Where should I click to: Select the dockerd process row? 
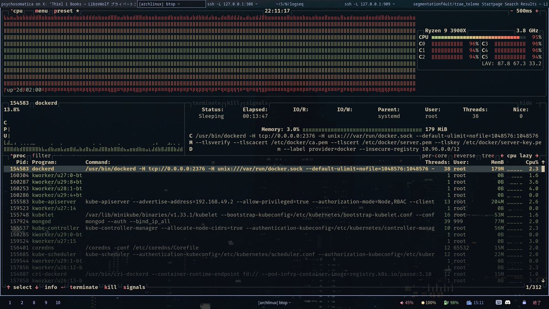pyautogui.click(x=272, y=168)
